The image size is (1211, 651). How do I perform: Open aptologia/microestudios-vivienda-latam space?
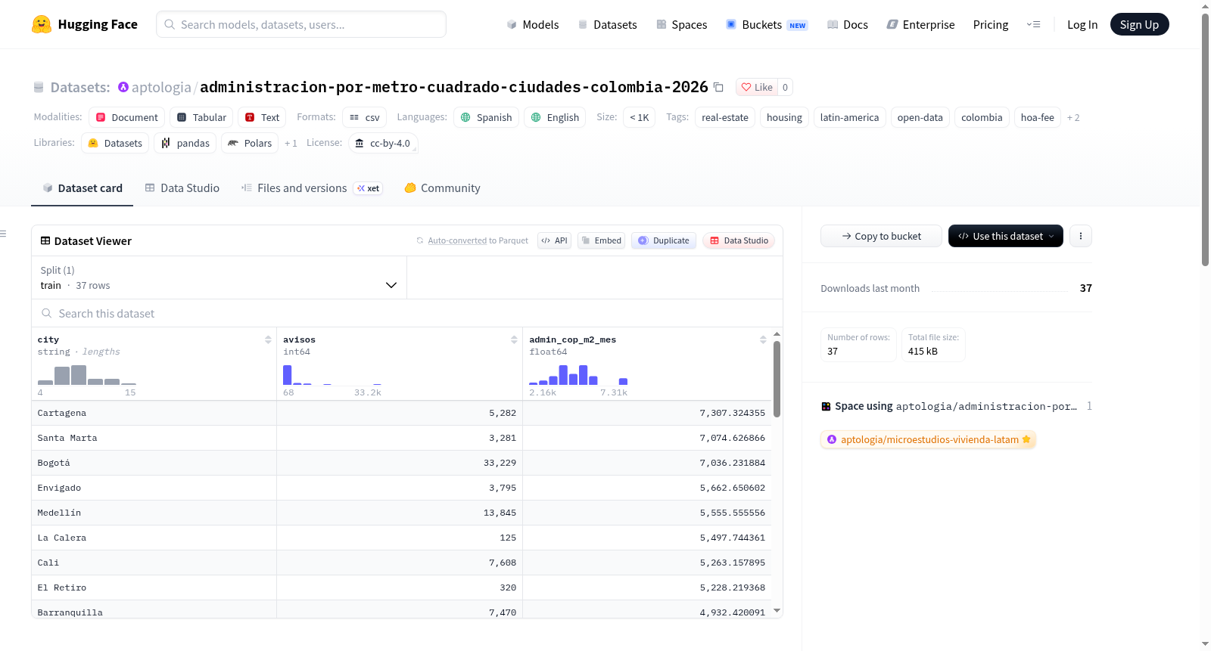click(929, 439)
